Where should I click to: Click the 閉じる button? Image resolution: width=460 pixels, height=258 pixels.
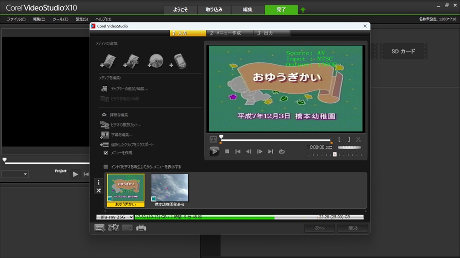[353, 228]
